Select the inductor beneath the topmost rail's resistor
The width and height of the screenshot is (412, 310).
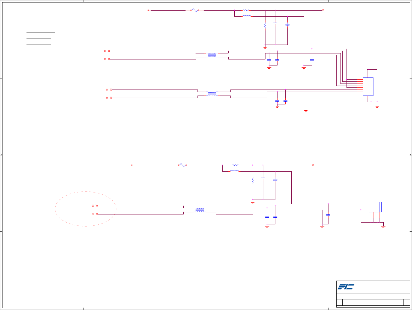246,16
